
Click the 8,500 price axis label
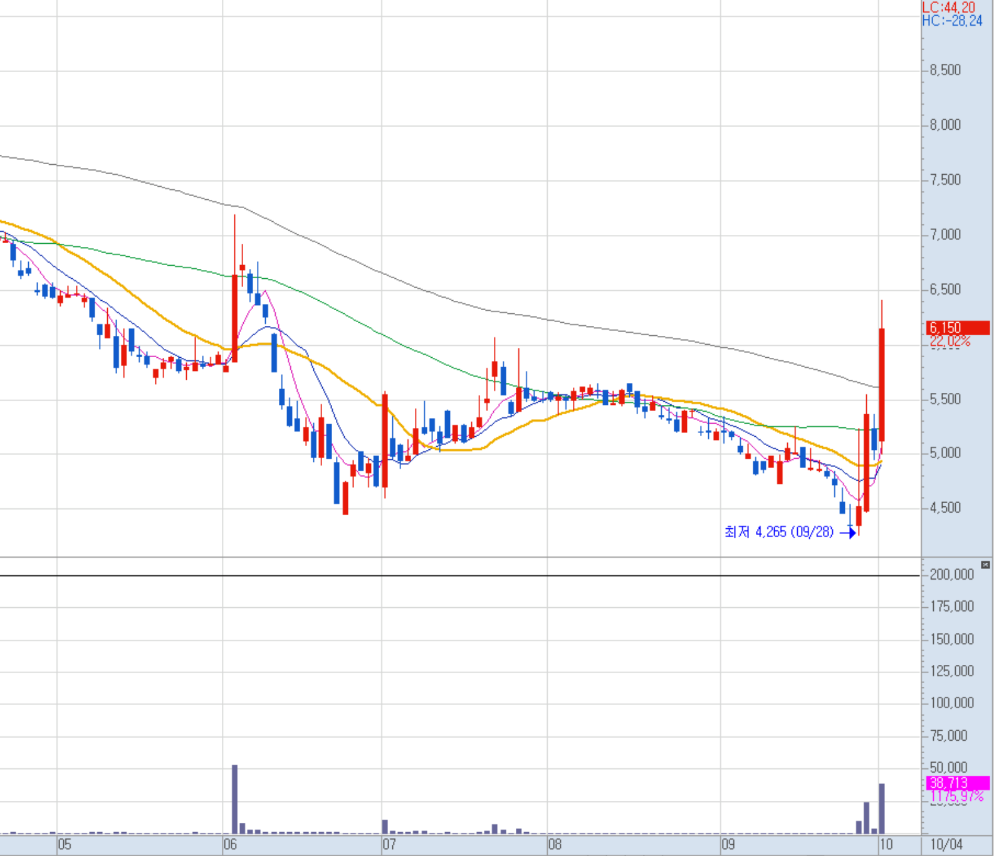pos(945,70)
